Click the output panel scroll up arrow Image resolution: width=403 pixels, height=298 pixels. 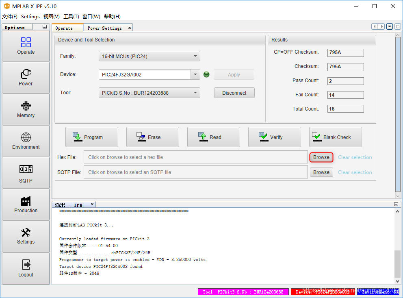click(397, 211)
